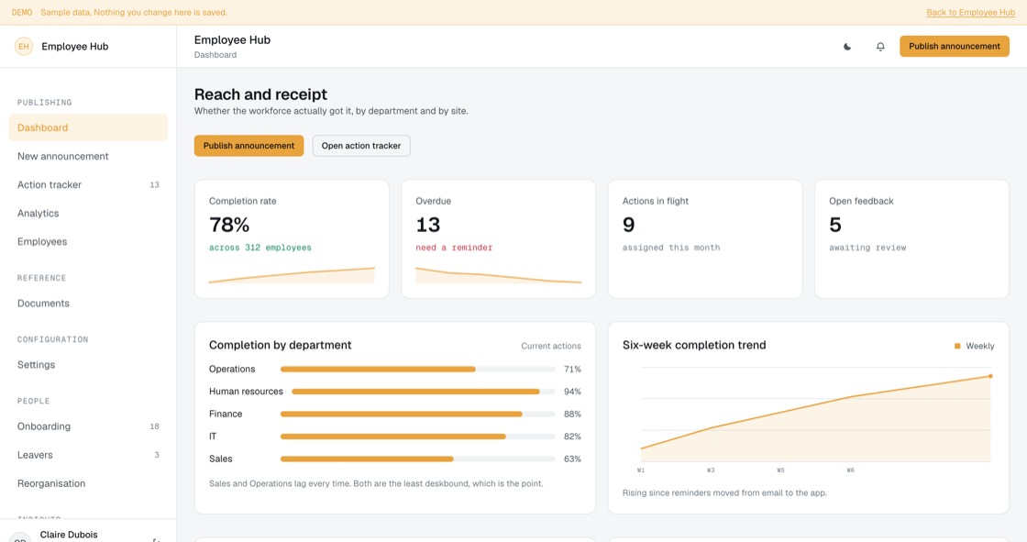This screenshot has width=1027, height=542.
Task: Click the Human resources completion progress bar
Action: pos(424,392)
